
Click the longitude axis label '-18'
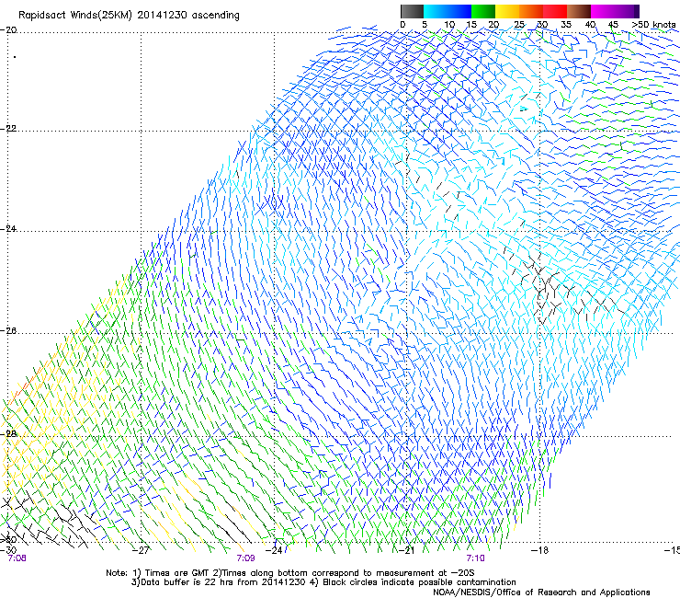coord(539,550)
